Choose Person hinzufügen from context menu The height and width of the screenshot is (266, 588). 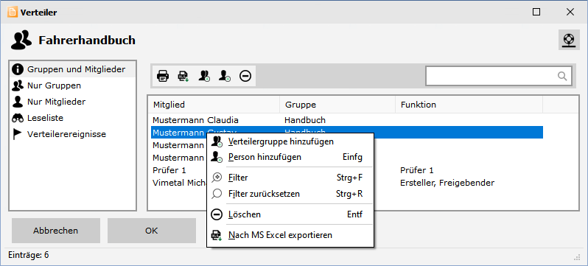pyautogui.click(x=290, y=157)
